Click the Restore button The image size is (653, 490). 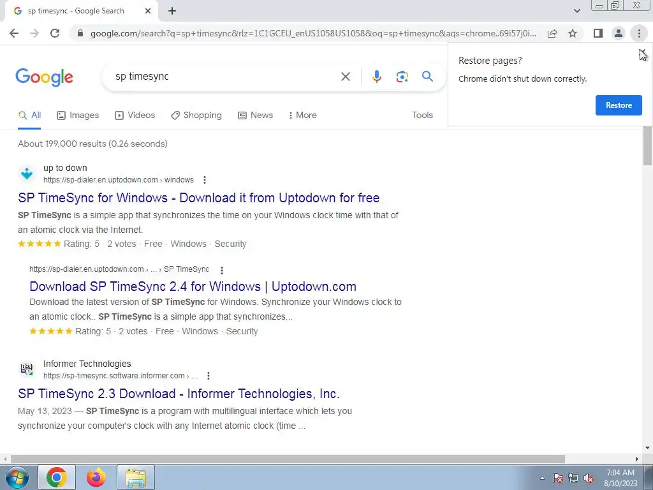tap(619, 105)
